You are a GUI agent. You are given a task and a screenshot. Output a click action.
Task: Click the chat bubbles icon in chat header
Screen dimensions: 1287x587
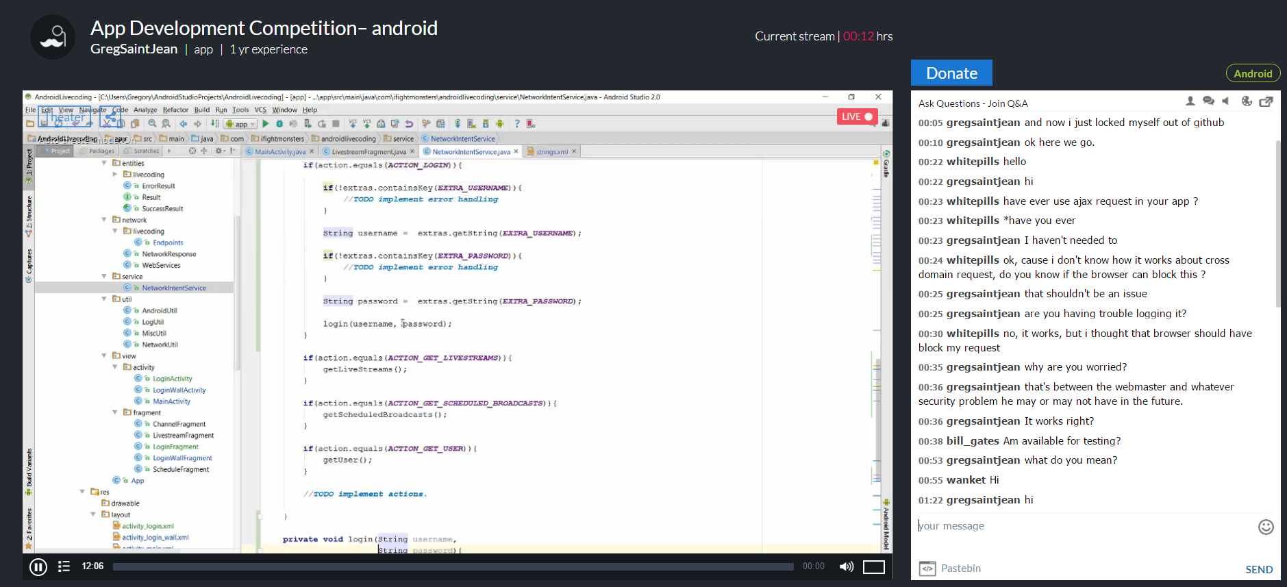tap(1208, 101)
